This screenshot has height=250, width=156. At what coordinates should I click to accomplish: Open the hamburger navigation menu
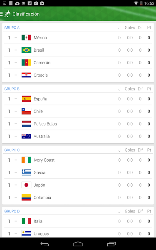[1, 14]
